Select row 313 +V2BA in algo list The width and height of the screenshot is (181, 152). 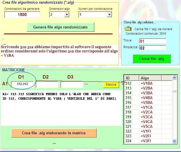point(148,88)
